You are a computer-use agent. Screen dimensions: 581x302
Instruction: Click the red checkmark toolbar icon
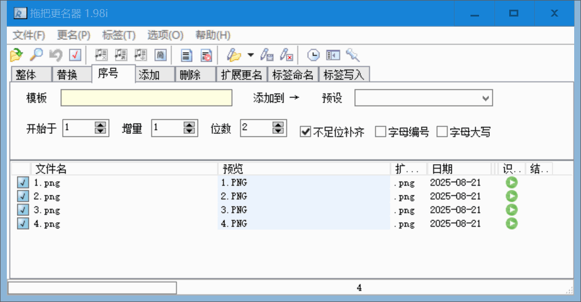coord(75,55)
